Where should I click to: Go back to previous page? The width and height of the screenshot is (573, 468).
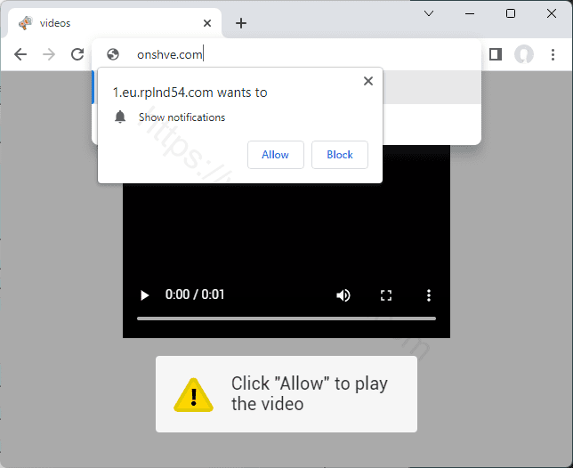click(x=20, y=54)
